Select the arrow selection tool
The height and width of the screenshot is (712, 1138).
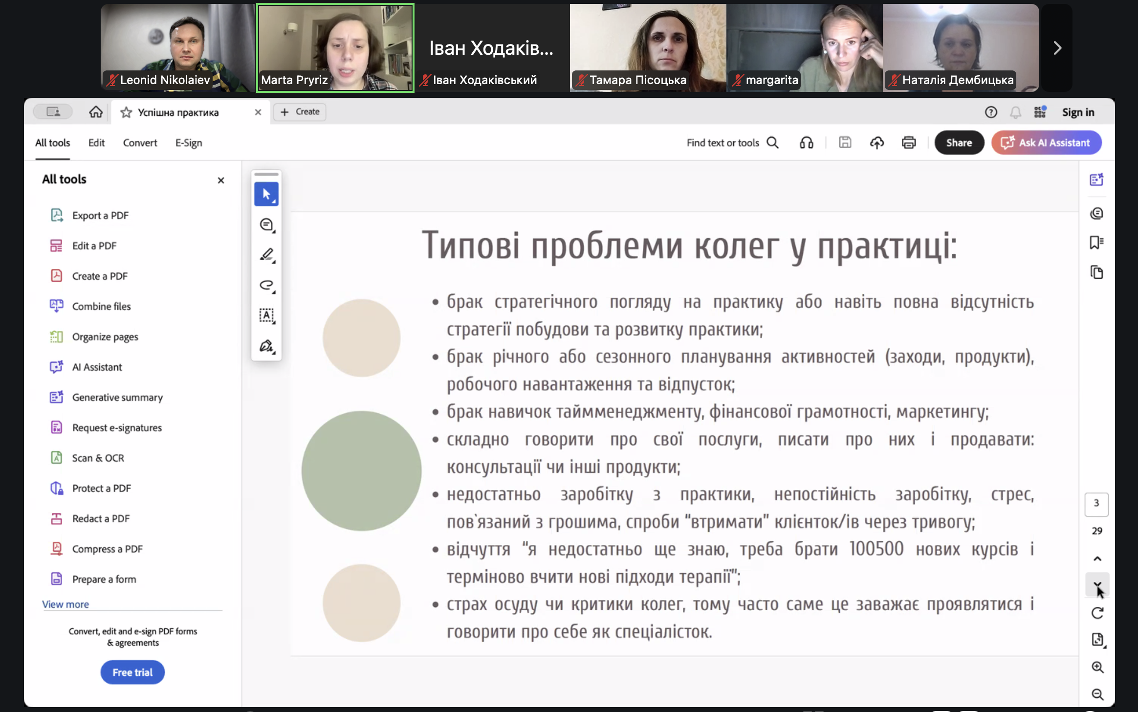tap(266, 194)
